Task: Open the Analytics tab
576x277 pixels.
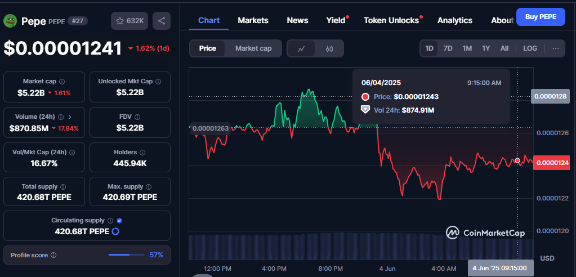Action: coord(455,21)
